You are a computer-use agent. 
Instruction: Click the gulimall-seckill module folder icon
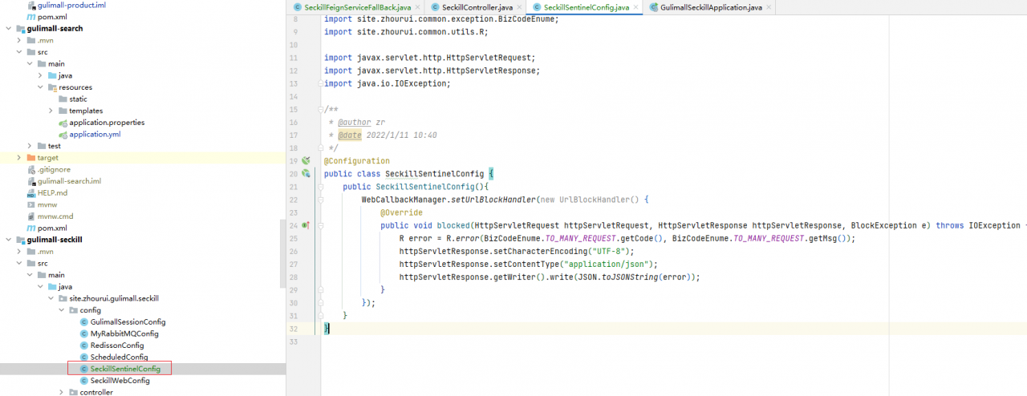pyautogui.click(x=20, y=240)
